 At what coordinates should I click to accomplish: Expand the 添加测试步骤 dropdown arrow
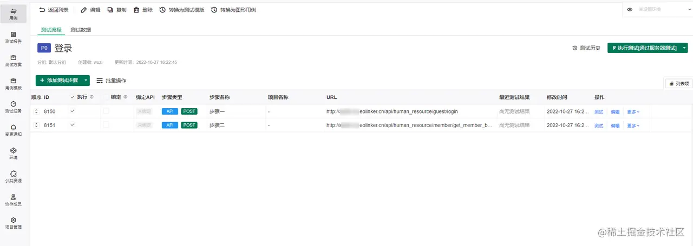click(86, 80)
